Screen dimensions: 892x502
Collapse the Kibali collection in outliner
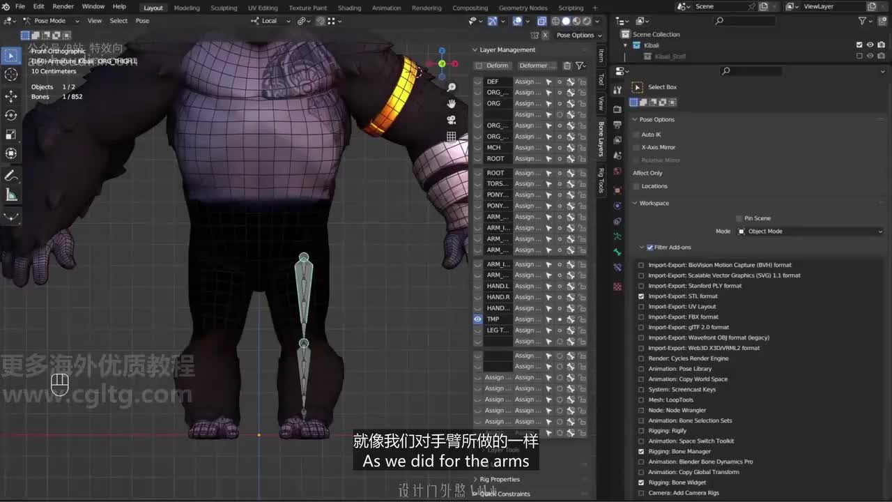click(626, 45)
